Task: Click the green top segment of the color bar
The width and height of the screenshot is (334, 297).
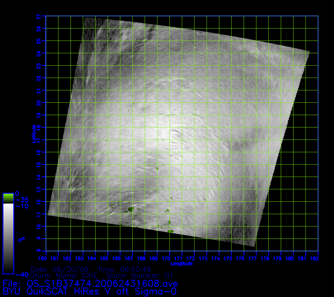Action: pos(8,198)
